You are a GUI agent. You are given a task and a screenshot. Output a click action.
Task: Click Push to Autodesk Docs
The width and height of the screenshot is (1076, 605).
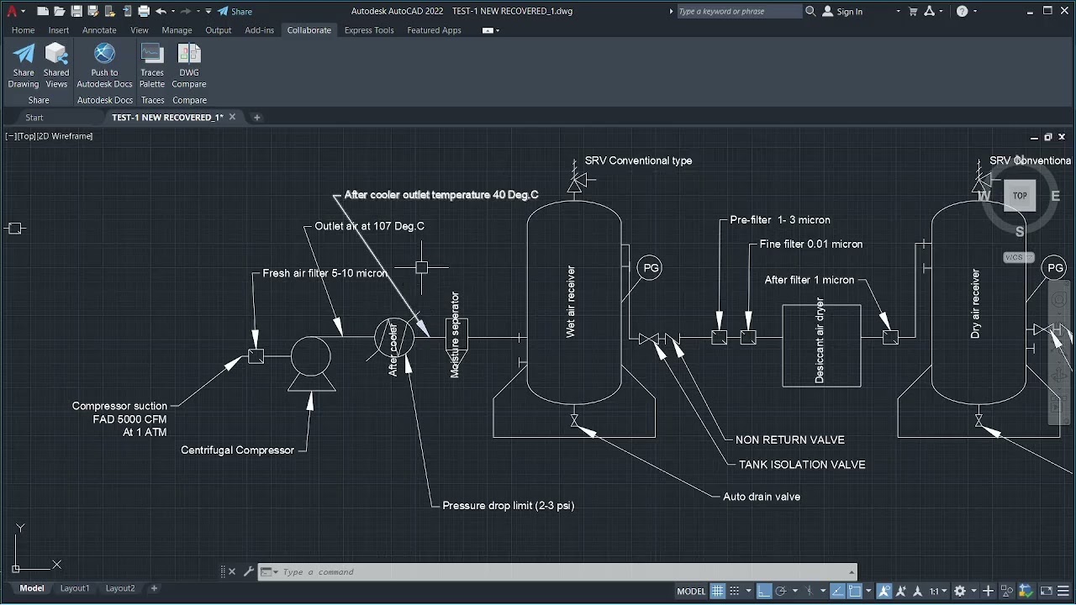(104, 66)
